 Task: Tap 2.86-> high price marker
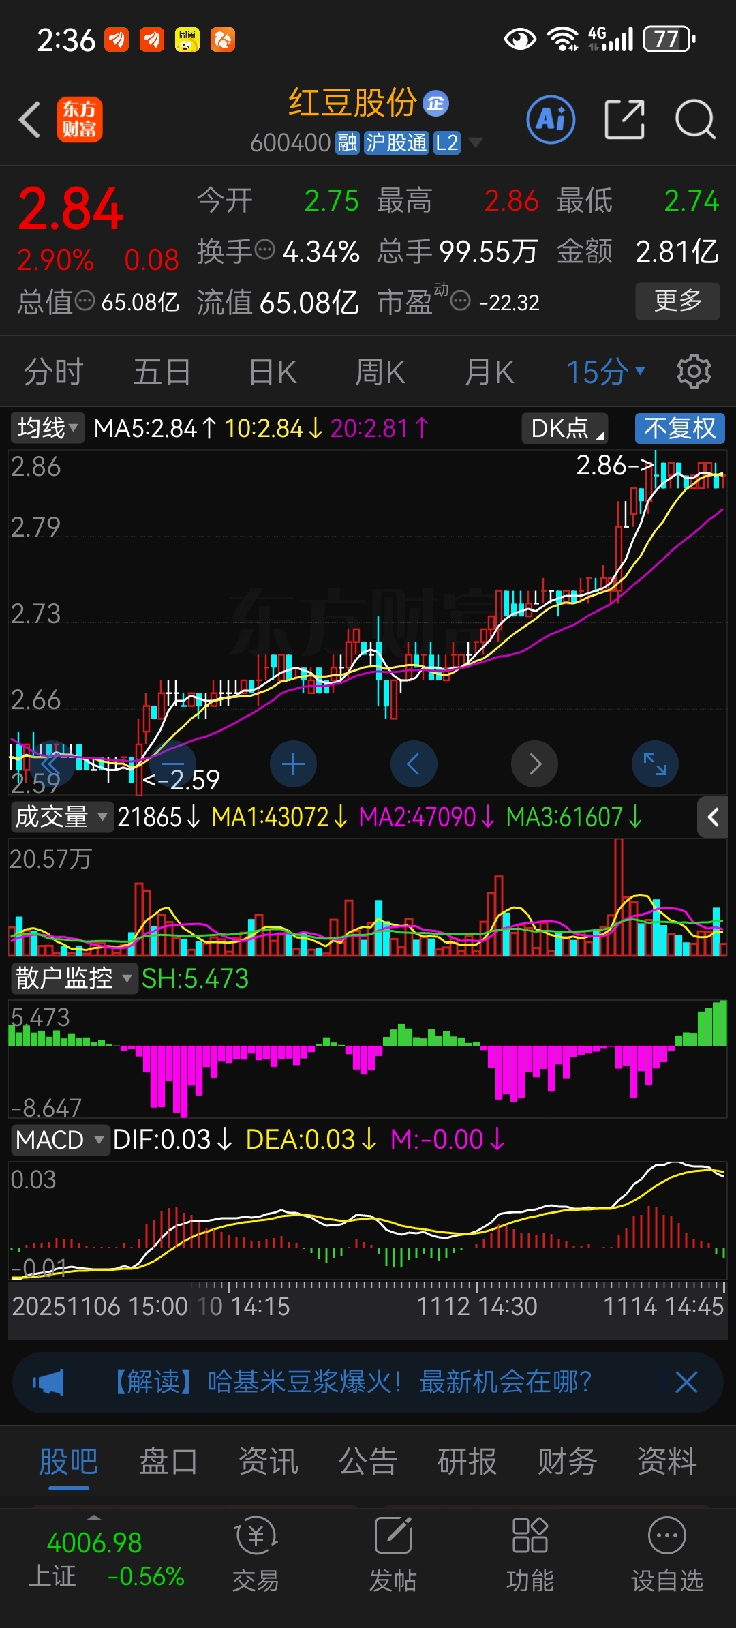point(615,466)
